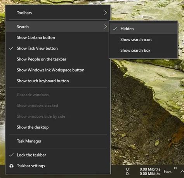Click the Taskbar settings gear icon
This screenshot has height=178, width=184.
pos(11,166)
